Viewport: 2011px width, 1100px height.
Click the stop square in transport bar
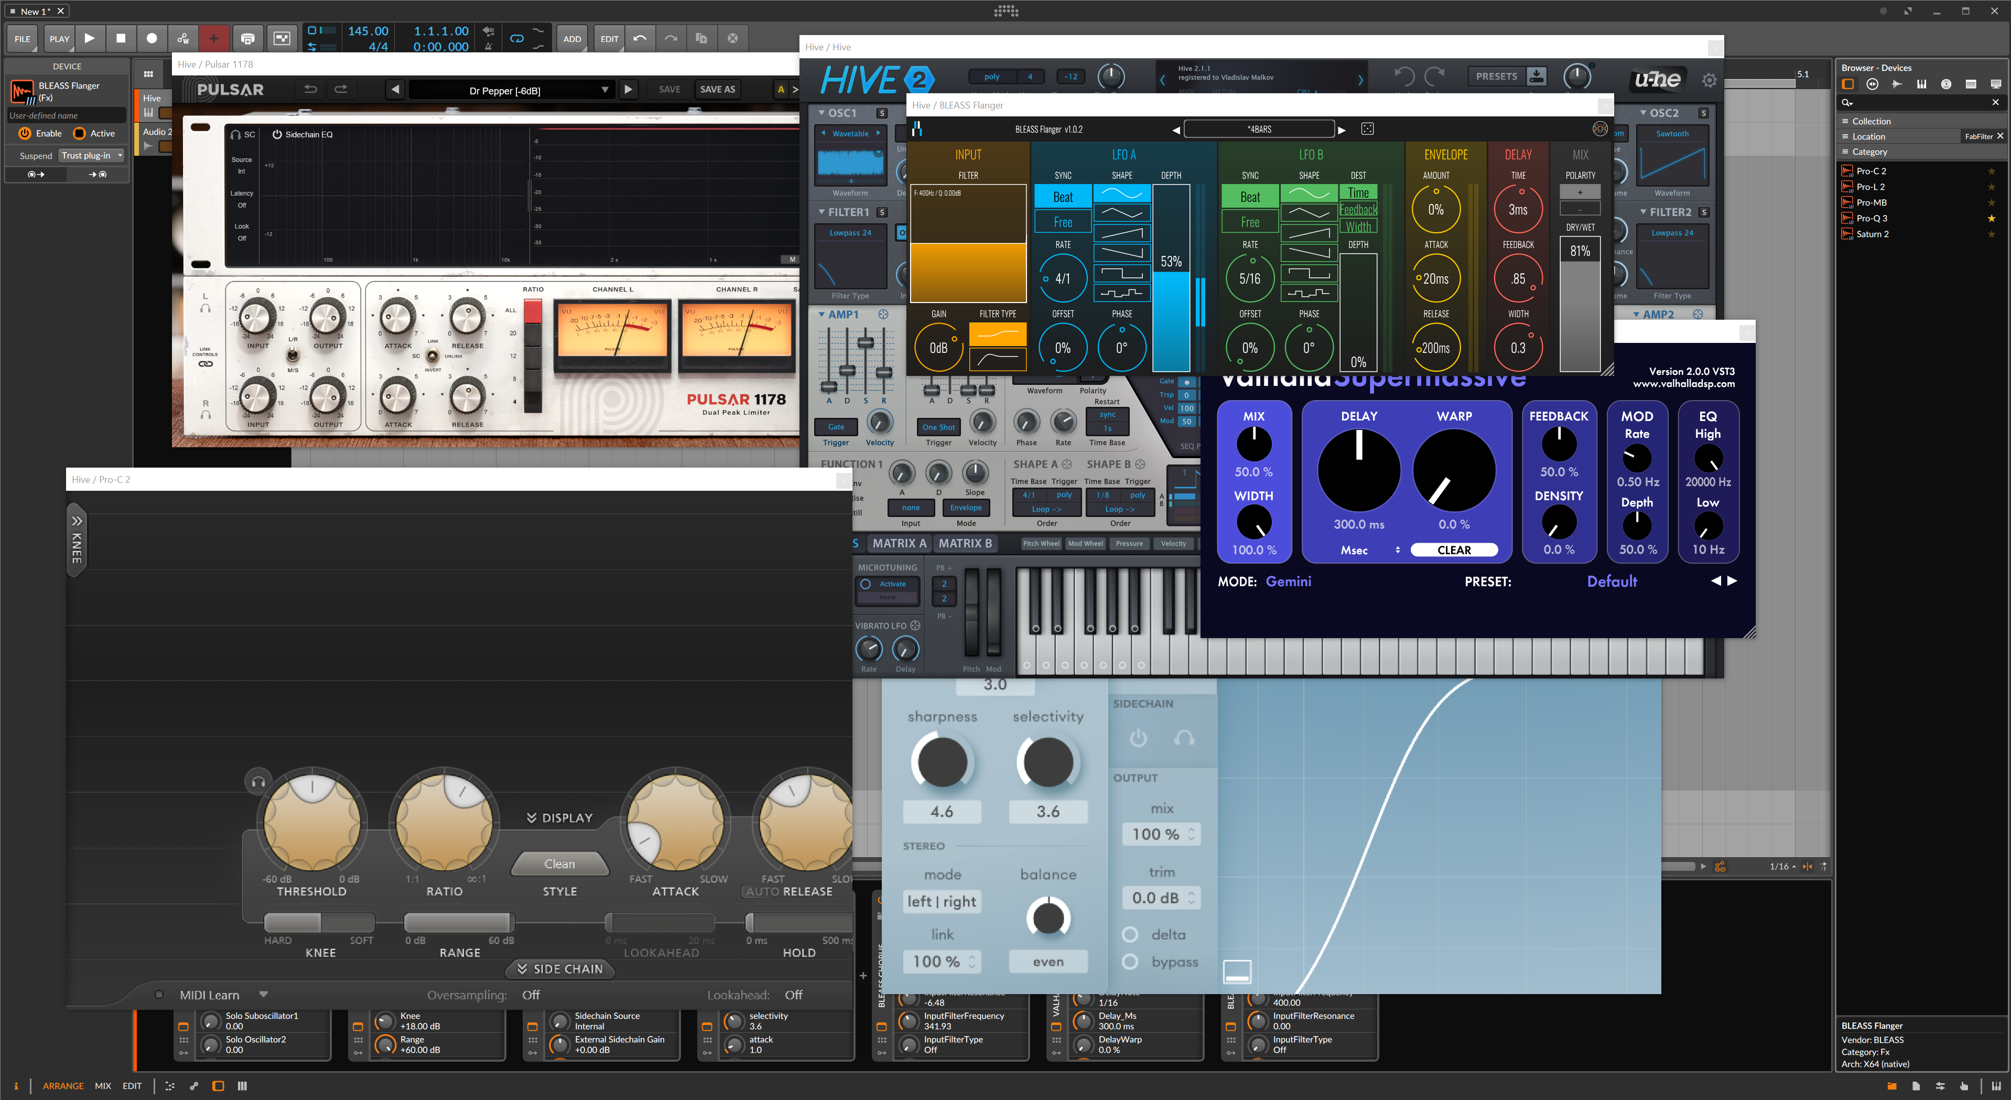coord(121,37)
